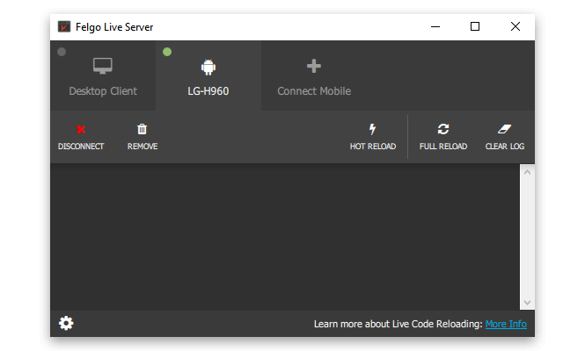The image size is (585, 351).
Task: Open the More Info link
Action: point(506,324)
